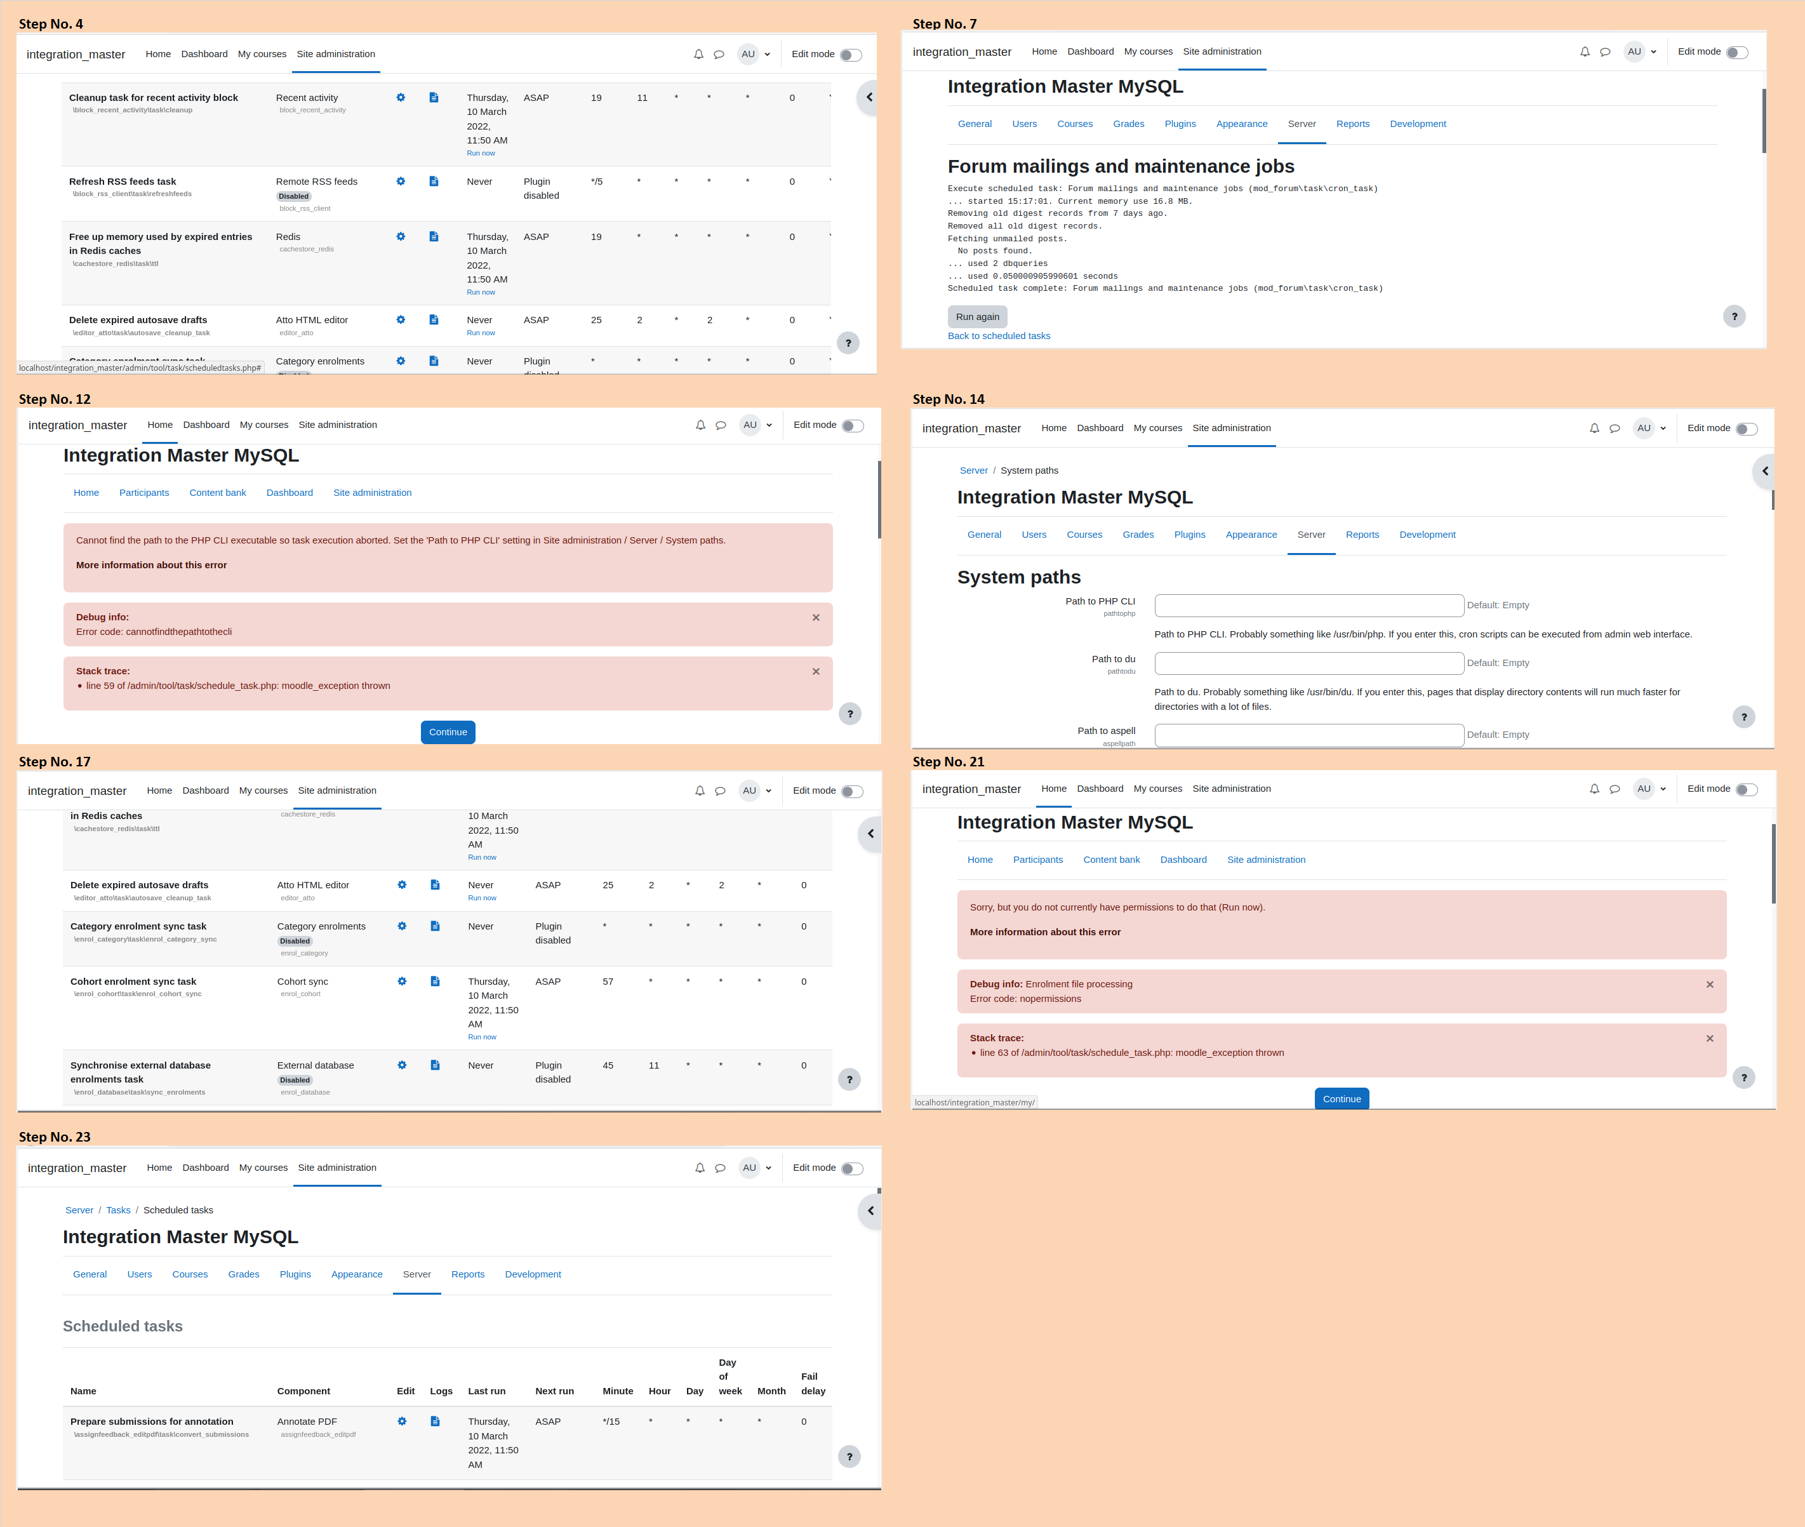Open Development tab in Step 7 panel
The height and width of the screenshot is (1527, 1805).
[x=1417, y=124]
